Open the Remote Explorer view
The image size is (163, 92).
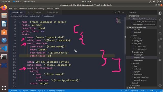point(160,53)
